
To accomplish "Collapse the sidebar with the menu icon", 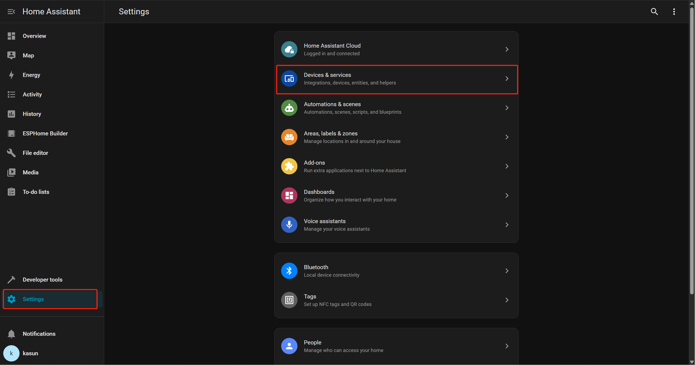I will [x=11, y=12].
